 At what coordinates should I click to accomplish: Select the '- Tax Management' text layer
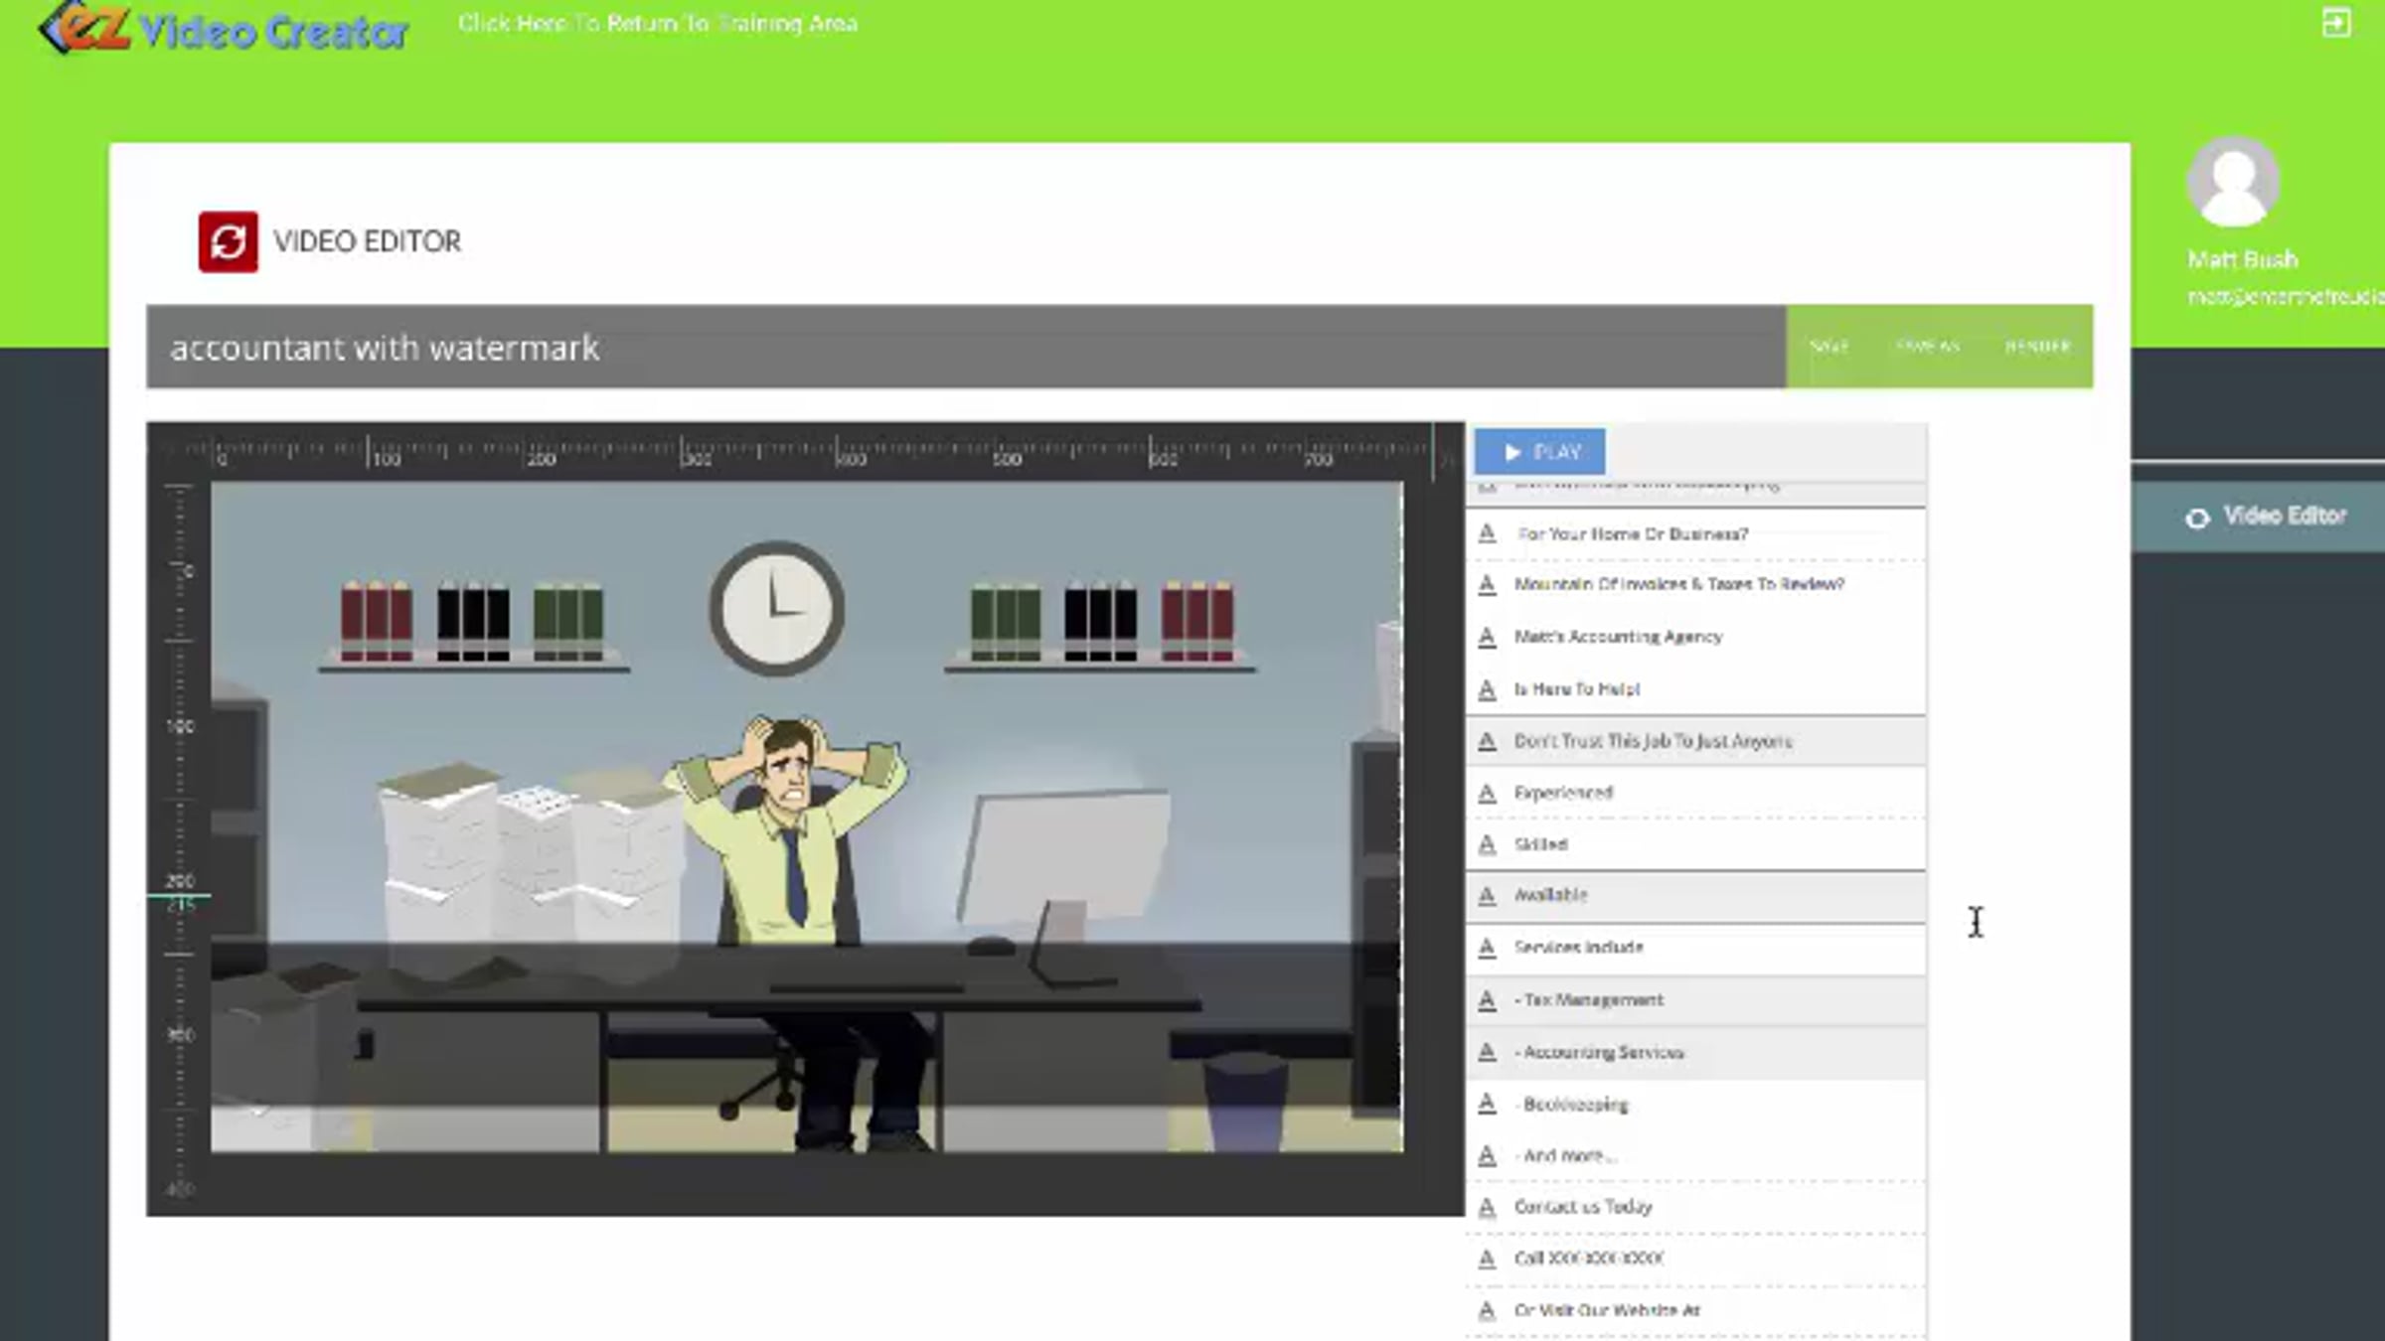[1592, 1000]
